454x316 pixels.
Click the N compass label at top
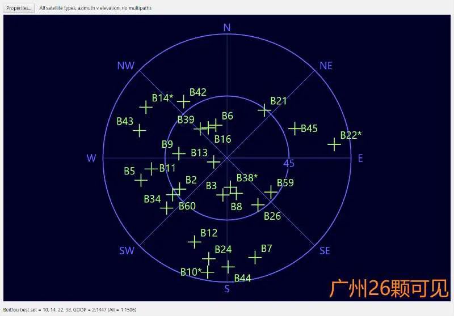pos(227,28)
